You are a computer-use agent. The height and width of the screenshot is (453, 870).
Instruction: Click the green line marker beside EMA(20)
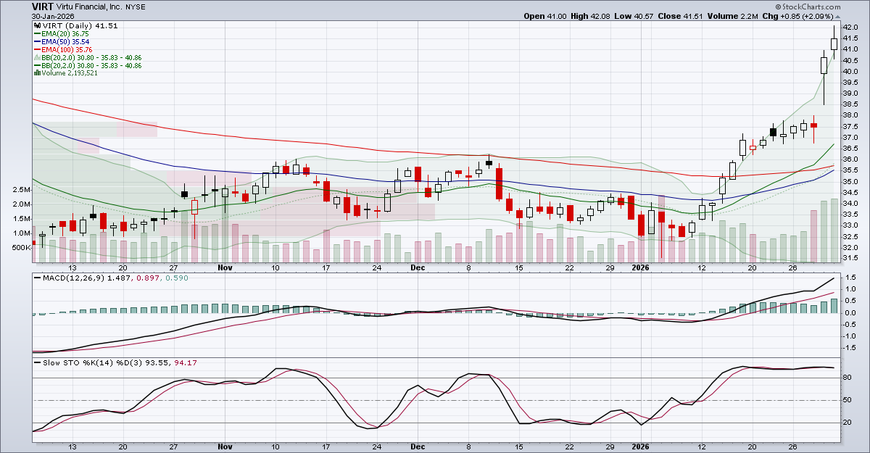tap(38, 33)
